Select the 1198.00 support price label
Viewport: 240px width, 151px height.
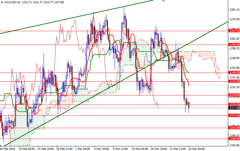point(234,139)
